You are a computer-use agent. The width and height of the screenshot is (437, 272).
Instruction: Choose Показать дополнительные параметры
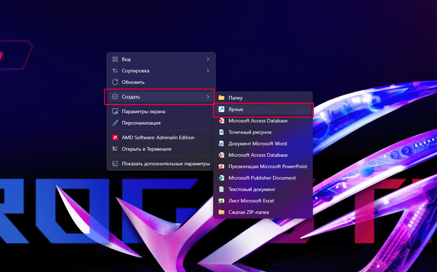coord(161,164)
